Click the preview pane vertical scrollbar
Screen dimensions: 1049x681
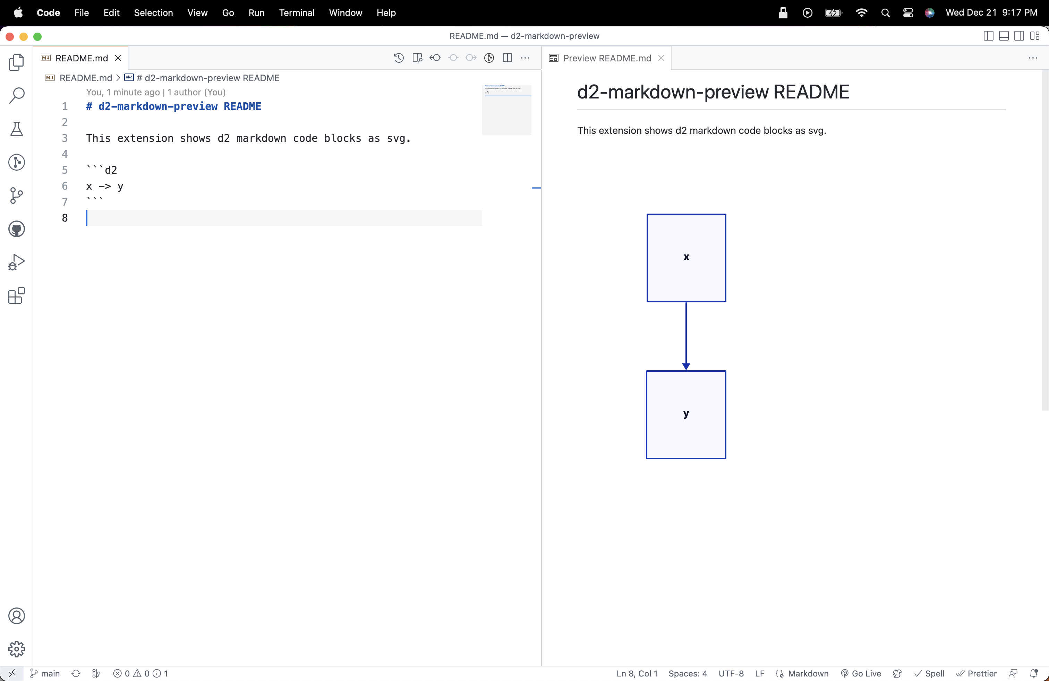[x=1045, y=240]
